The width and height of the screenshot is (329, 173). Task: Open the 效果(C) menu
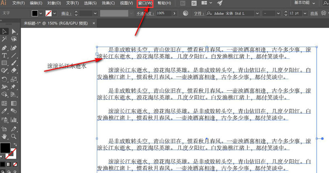(108, 3)
